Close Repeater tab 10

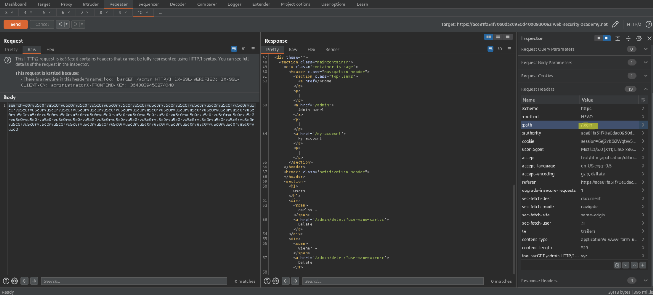coord(147,13)
